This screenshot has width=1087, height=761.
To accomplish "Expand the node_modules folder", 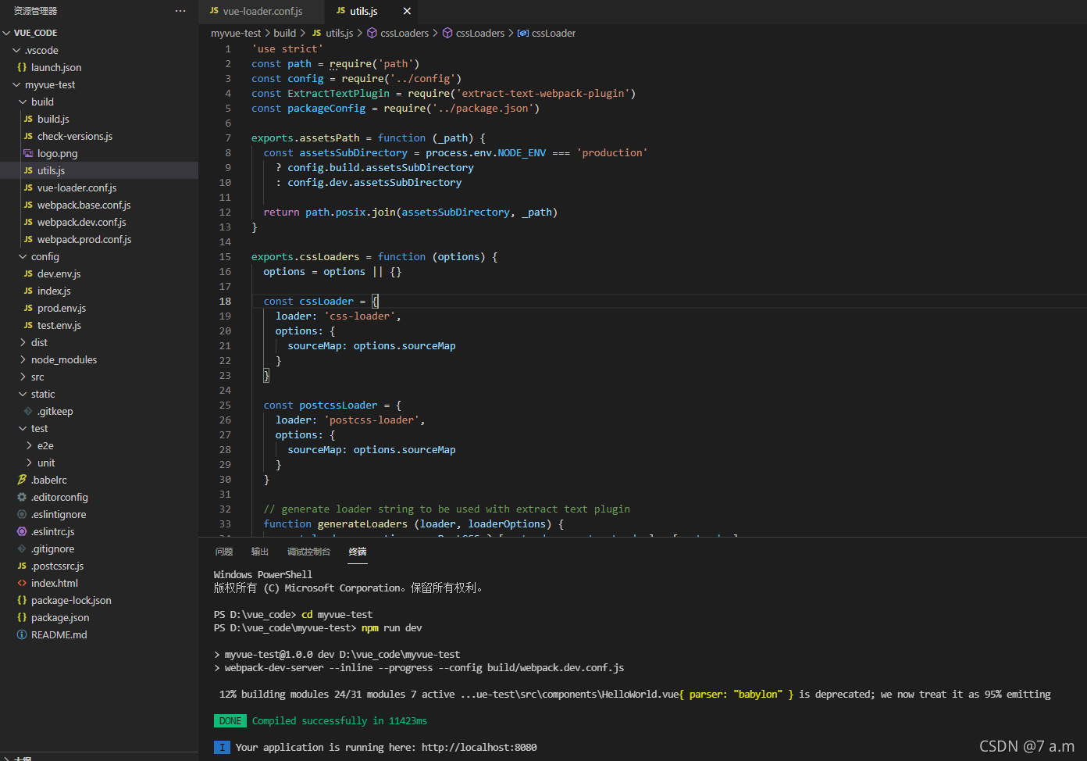I will click(x=23, y=359).
